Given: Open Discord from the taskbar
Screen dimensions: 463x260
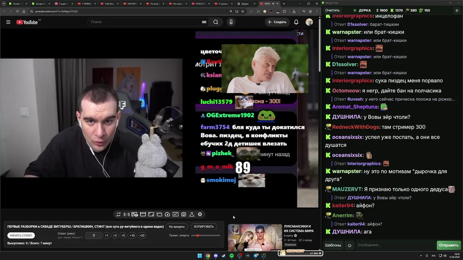Looking at the screenshot, I should tap(216, 256).
